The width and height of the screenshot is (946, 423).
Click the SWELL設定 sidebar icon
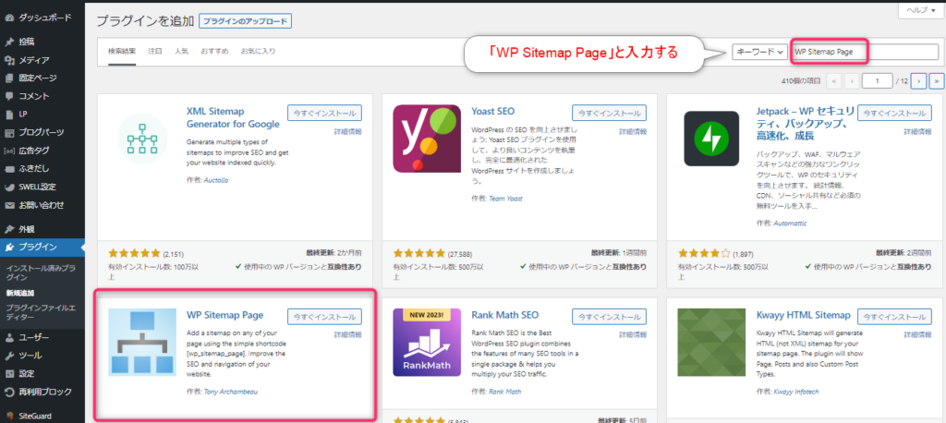(x=9, y=187)
